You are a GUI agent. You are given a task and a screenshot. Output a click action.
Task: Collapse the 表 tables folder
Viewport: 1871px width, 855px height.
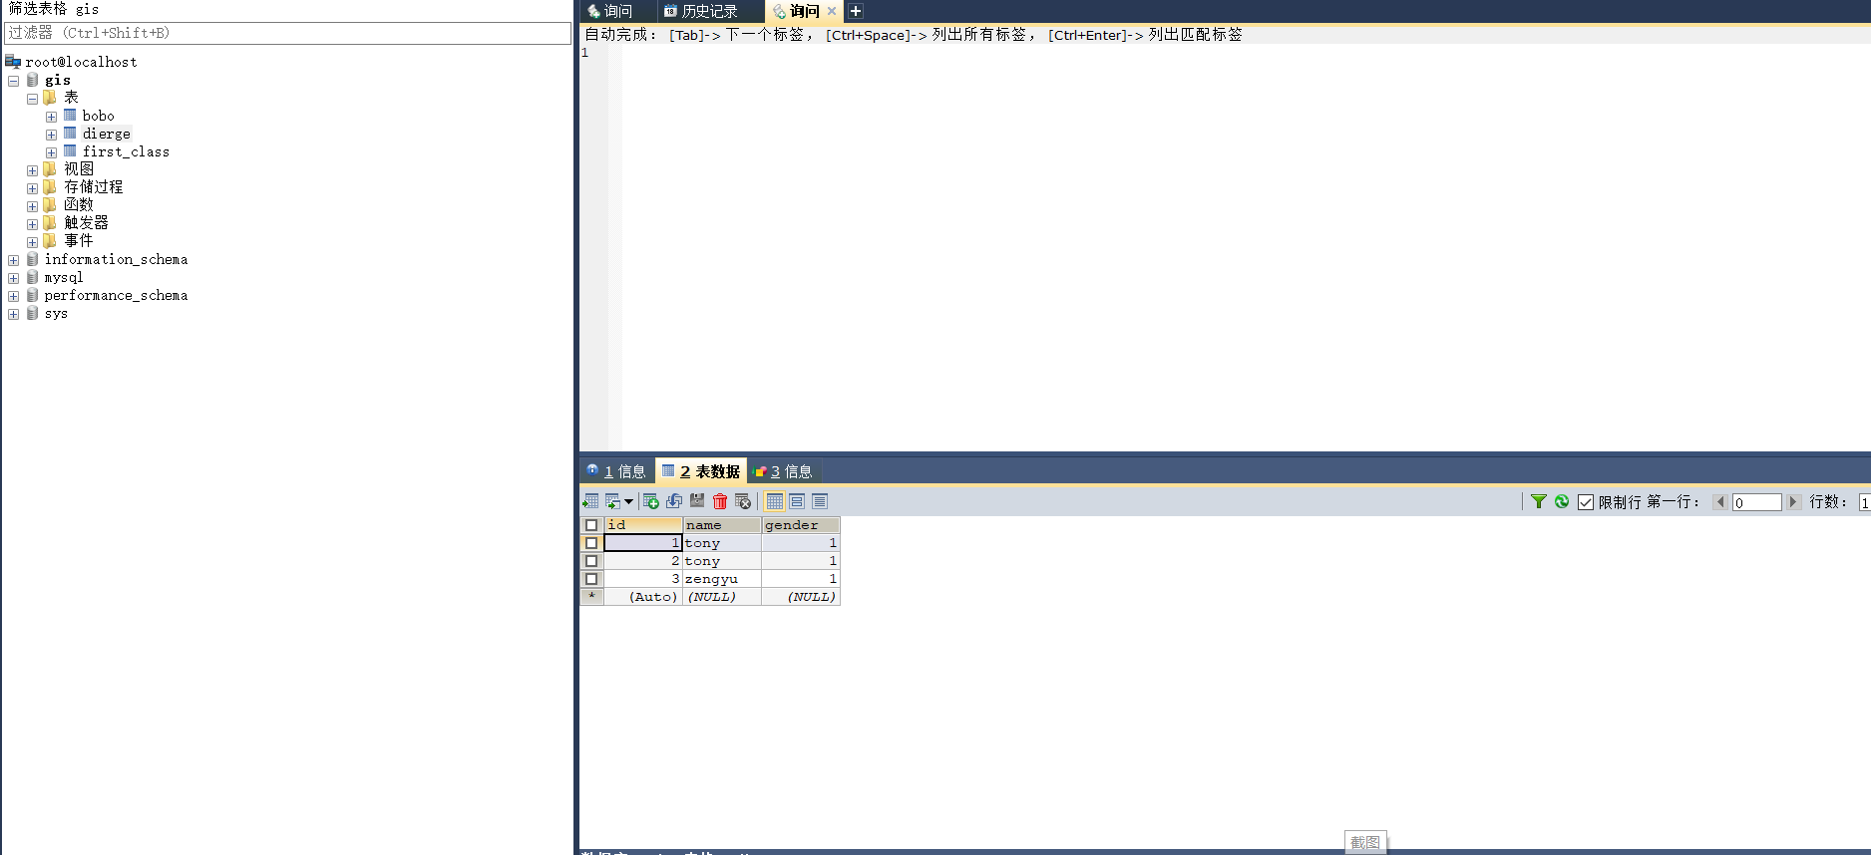click(32, 99)
